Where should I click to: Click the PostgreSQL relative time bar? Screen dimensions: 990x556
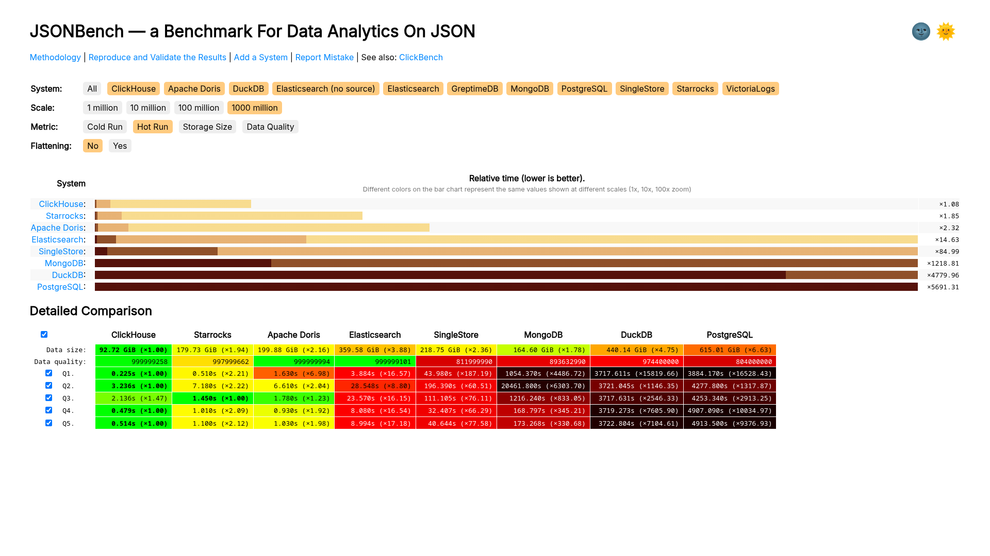[x=505, y=287]
